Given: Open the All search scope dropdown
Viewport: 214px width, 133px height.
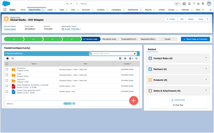Looking at the screenshot, I should [x=69, y=4].
